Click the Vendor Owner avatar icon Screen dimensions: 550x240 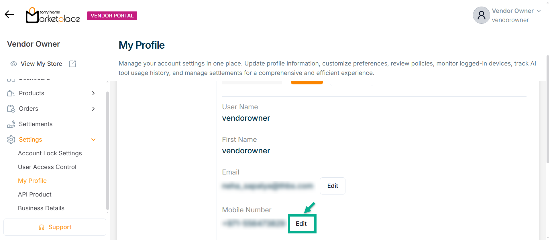pyautogui.click(x=481, y=15)
